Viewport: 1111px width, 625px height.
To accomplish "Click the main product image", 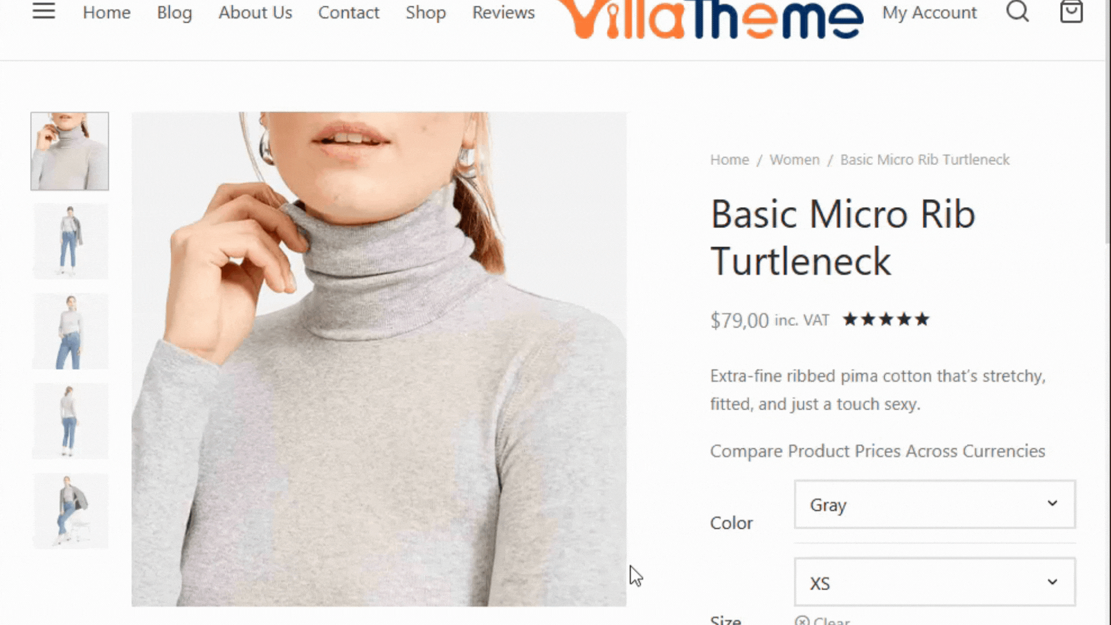I will pyautogui.click(x=379, y=359).
